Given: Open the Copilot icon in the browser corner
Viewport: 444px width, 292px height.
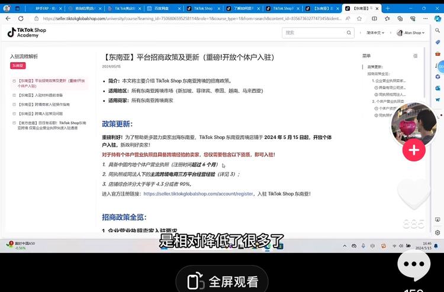Looking at the screenshot, I should 437,18.
